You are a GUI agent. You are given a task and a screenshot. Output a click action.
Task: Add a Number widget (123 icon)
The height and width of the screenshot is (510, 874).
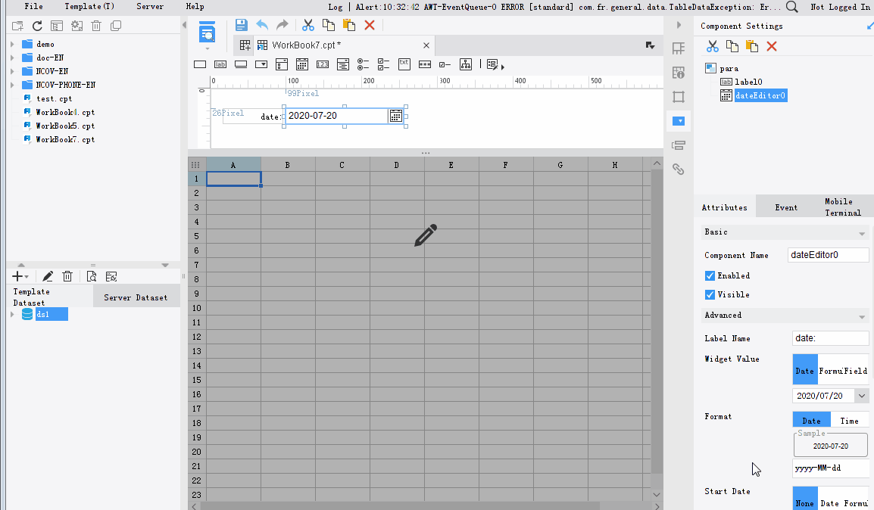point(322,64)
